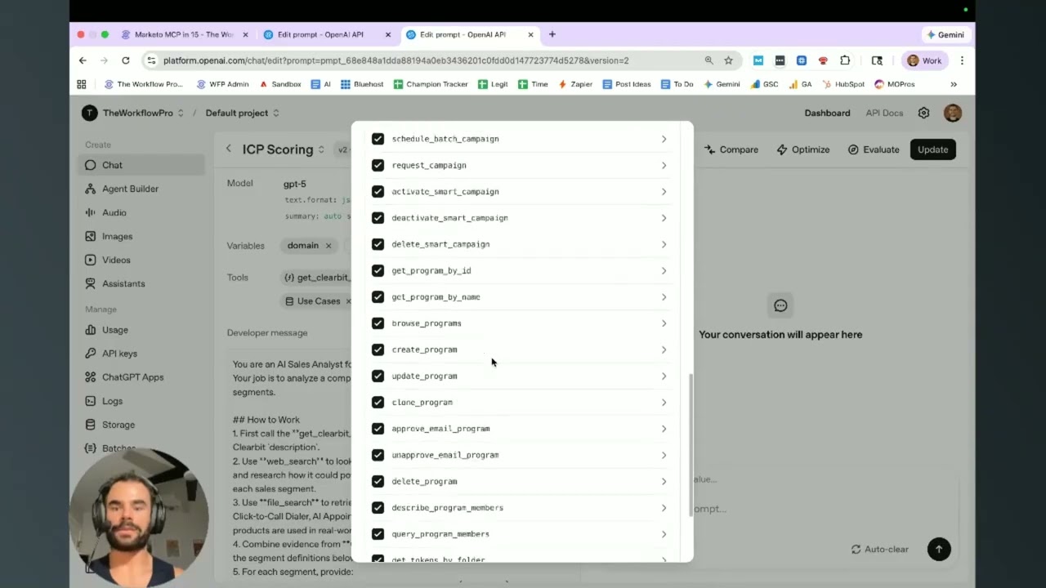The height and width of the screenshot is (588, 1046).
Task: Uncheck the schedule_batch_campaign checkbox
Action: coord(378,139)
